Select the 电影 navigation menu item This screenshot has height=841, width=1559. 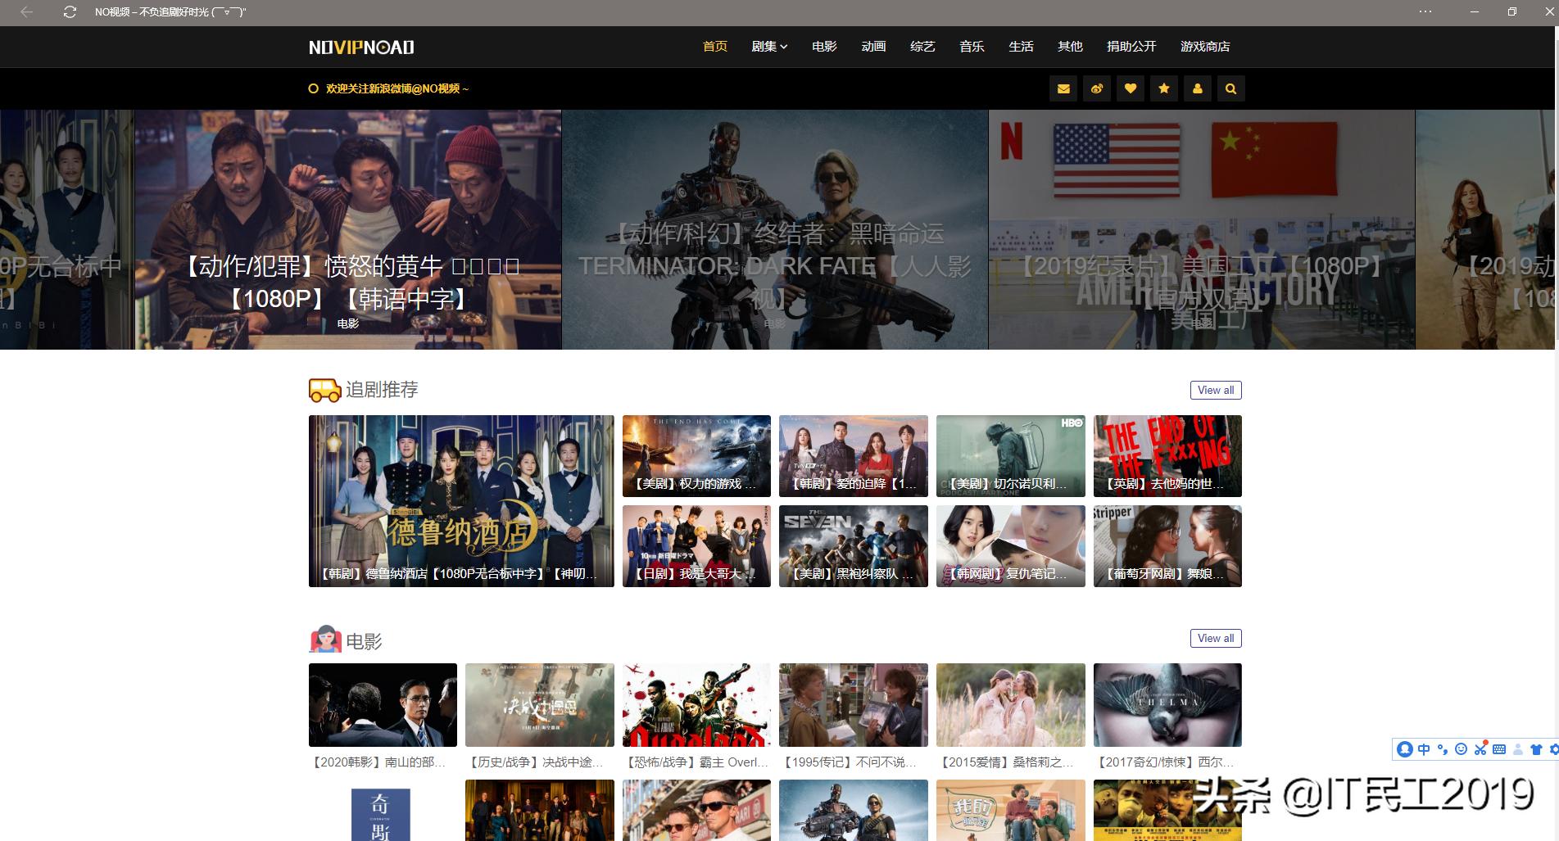(824, 47)
